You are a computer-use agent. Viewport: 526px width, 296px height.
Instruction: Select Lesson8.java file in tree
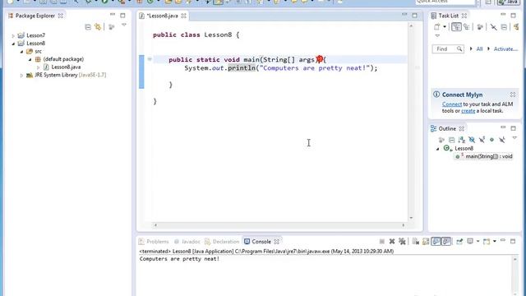tap(66, 67)
